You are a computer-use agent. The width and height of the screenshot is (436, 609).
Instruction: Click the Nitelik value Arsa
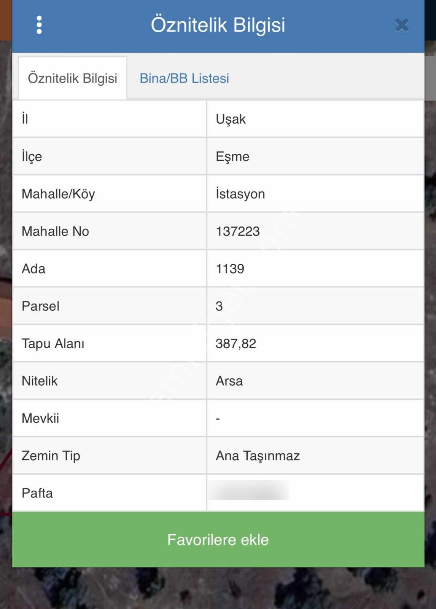click(229, 381)
